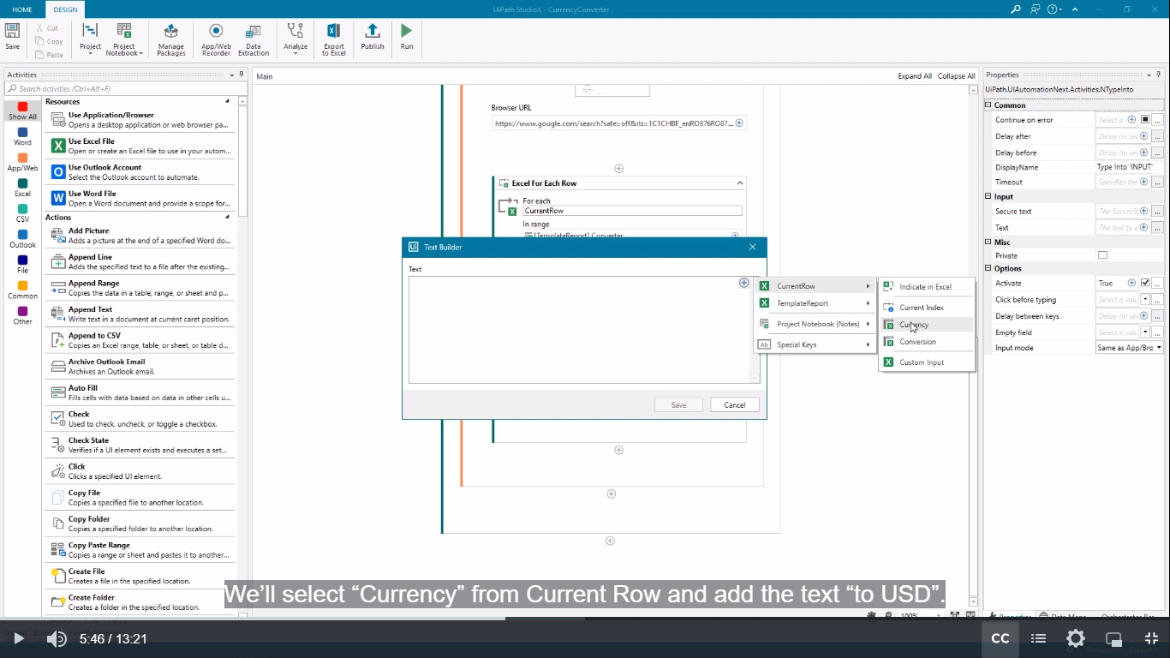The height and width of the screenshot is (658, 1170).
Task: Mute the video volume
Action: pos(57,639)
